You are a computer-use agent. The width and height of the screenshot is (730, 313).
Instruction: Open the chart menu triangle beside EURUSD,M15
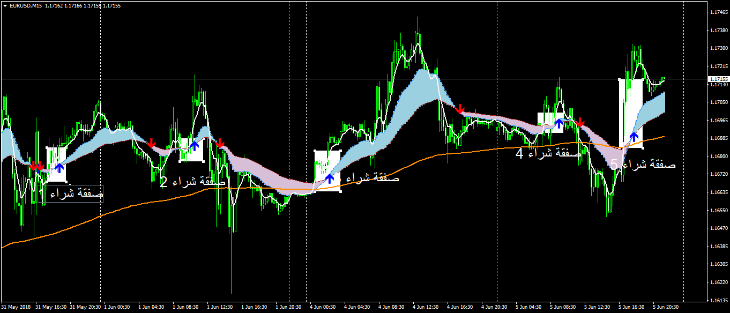[x=5, y=5]
